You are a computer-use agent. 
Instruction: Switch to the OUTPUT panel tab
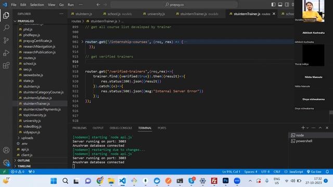[98, 128]
